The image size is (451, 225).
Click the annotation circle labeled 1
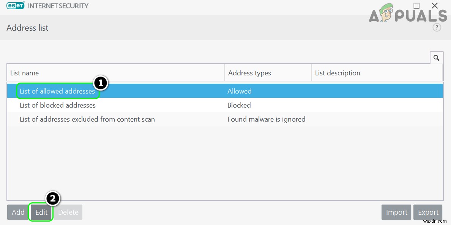100,83
